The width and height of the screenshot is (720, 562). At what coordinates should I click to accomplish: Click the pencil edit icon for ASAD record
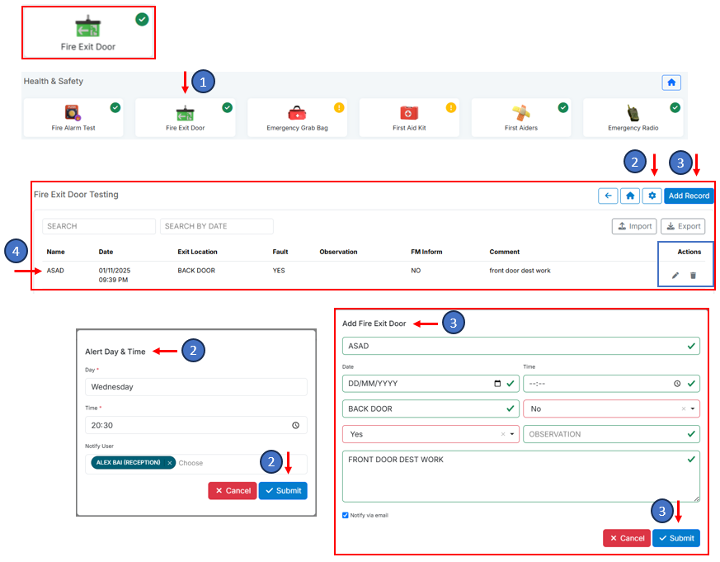click(675, 276)
